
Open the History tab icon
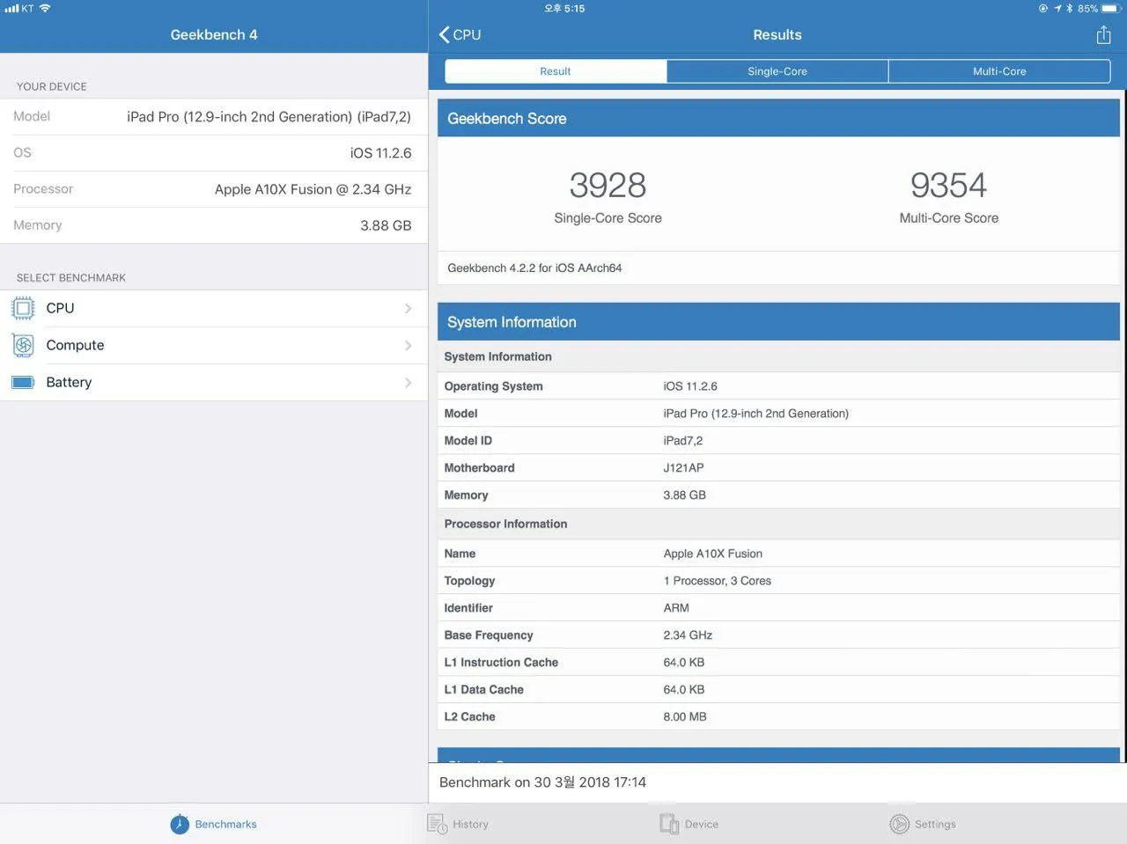coord(437,825)
